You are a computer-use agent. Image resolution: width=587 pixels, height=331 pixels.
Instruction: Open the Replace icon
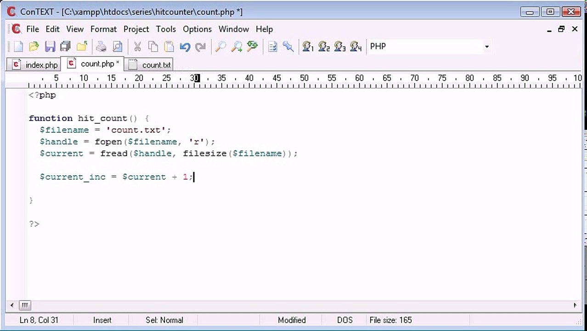(x=252, y=46)
